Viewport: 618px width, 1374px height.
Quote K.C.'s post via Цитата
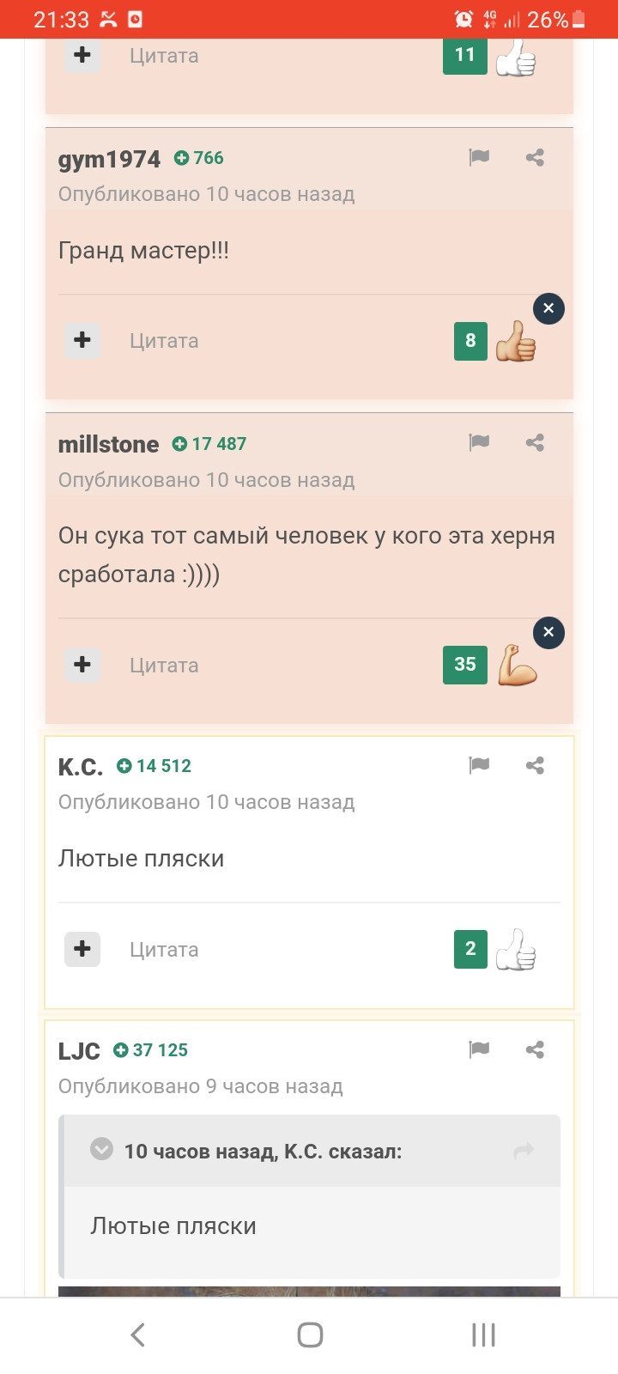click(x=164, y=950)
